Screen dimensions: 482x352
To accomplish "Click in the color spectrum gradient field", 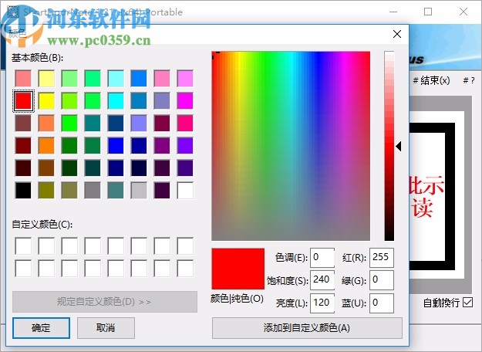I will 291,146.
